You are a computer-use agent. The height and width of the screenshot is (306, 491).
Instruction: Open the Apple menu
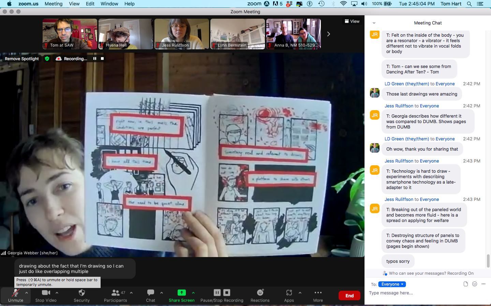(9, 4)
